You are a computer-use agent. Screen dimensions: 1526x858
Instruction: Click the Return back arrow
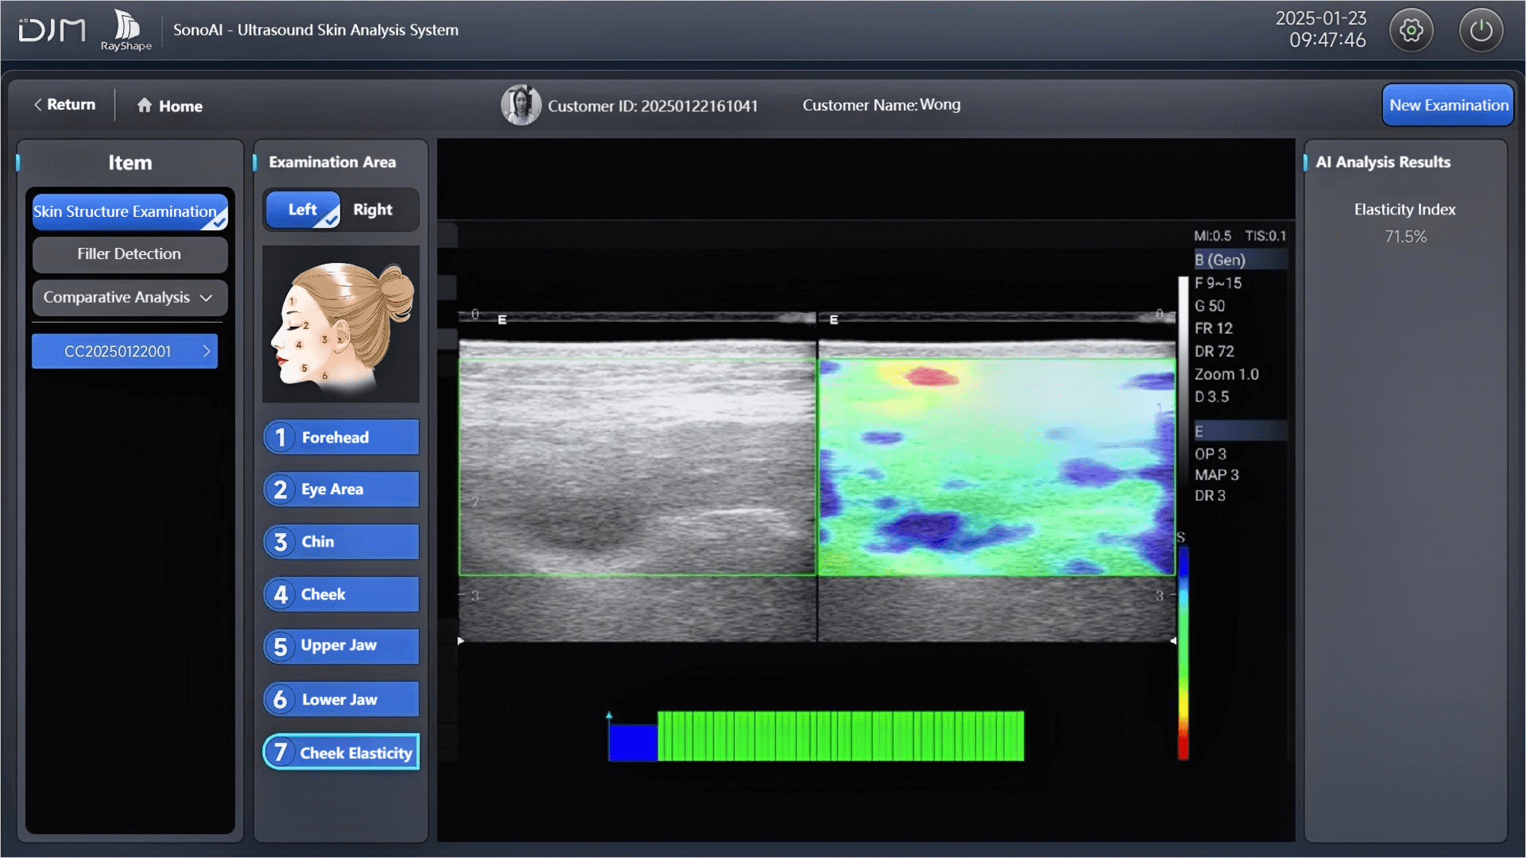point(38,105)
